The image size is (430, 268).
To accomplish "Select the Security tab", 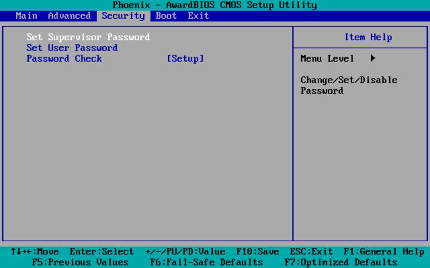I will [x=123, y=16].
